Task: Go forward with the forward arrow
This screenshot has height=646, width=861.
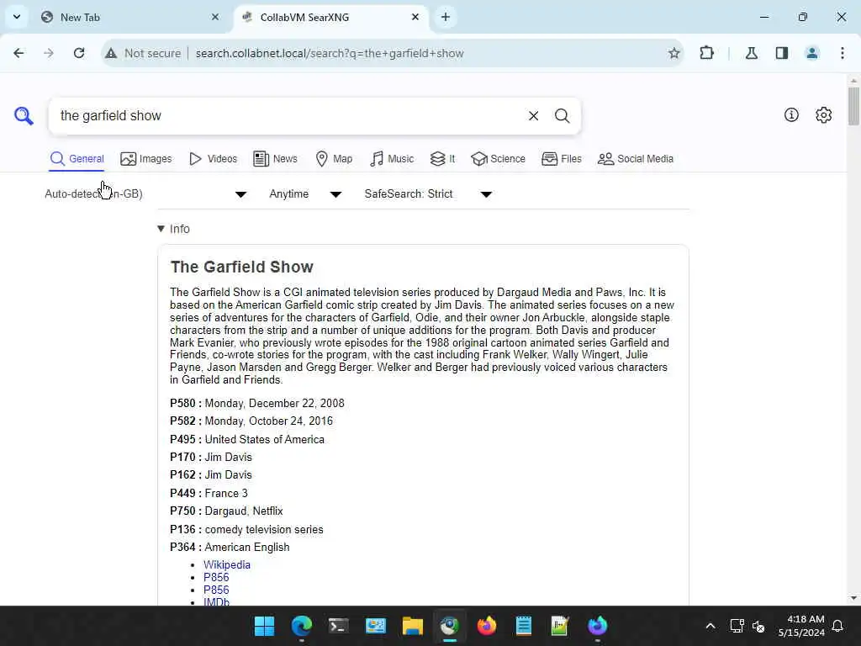Action: [48, 53]
